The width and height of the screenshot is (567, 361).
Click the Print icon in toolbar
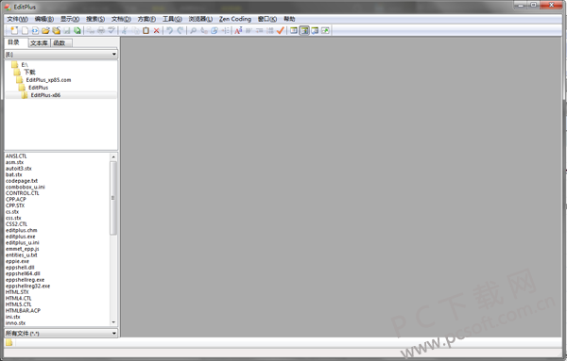pyautogui.click(x=101, y=31)
